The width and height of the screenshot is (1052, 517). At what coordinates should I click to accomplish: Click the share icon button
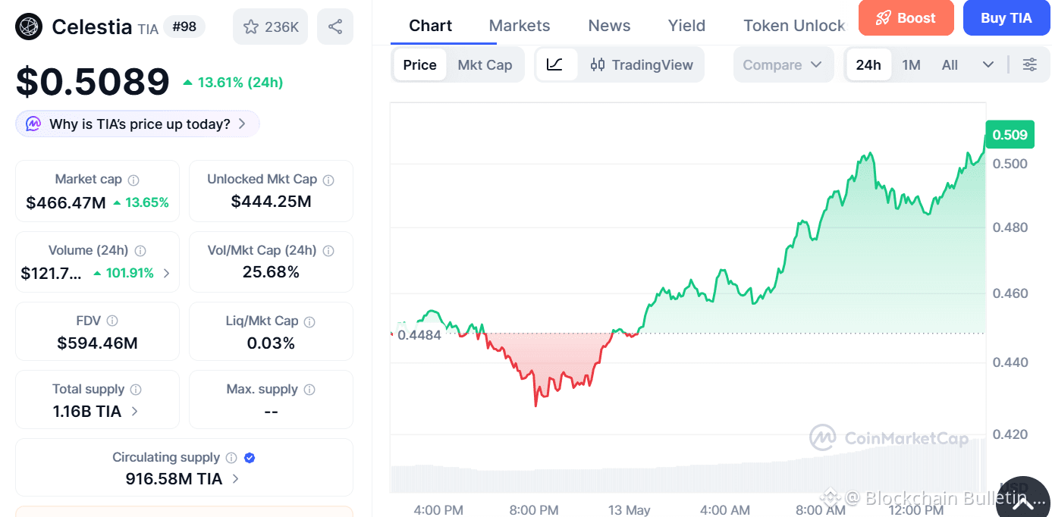point(335,27)
